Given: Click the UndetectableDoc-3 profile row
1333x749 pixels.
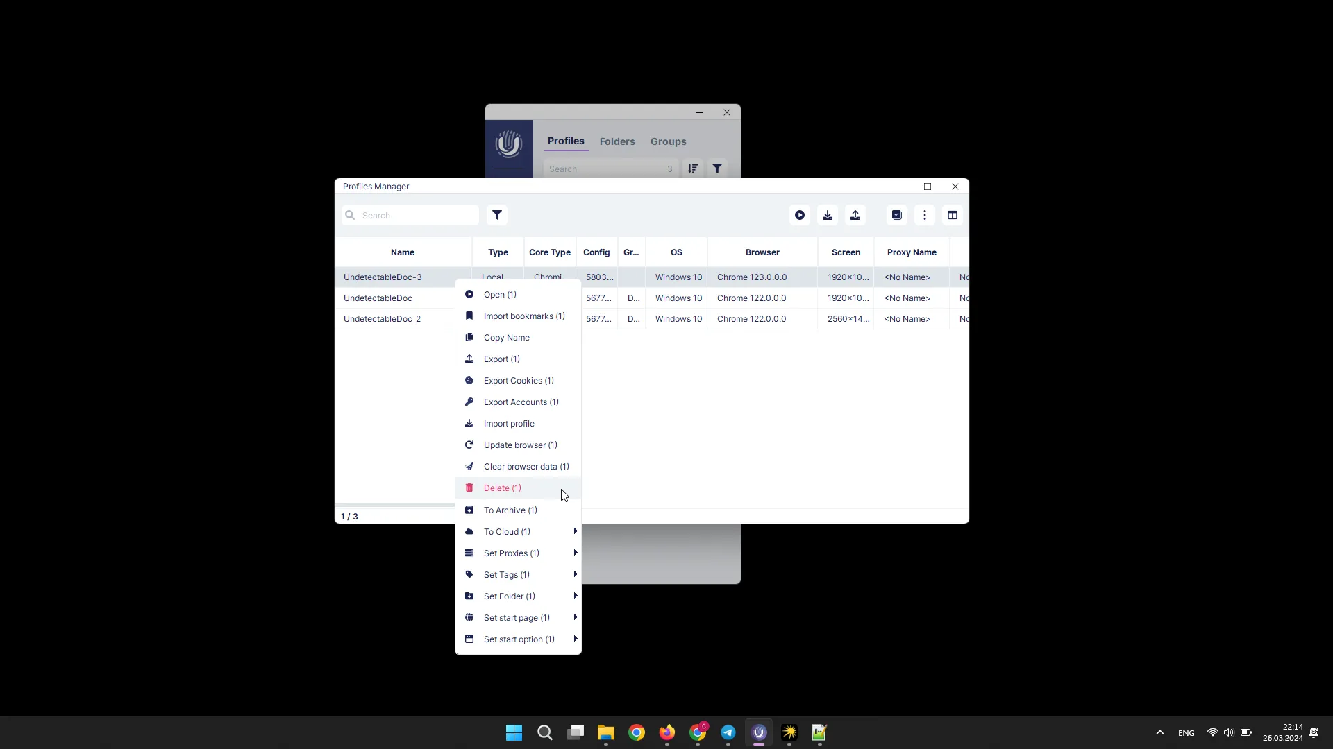Looking at the screenshot, I should [x=383, y=276].
